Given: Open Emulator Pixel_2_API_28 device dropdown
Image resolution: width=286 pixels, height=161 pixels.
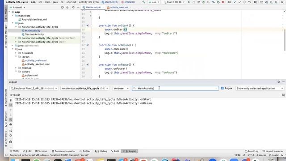Looking at the screenshot, I should [34, 89].
